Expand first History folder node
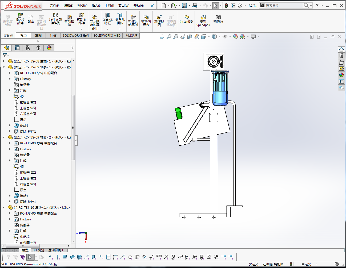The image size is (346, 268). [10, 79]
